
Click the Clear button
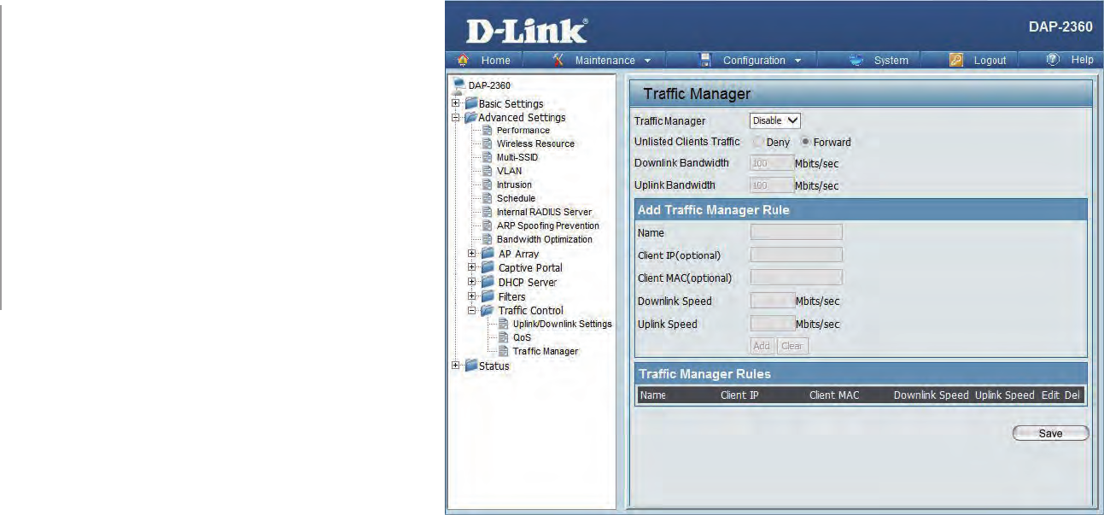pyautogui.click(x=791, y=346)
